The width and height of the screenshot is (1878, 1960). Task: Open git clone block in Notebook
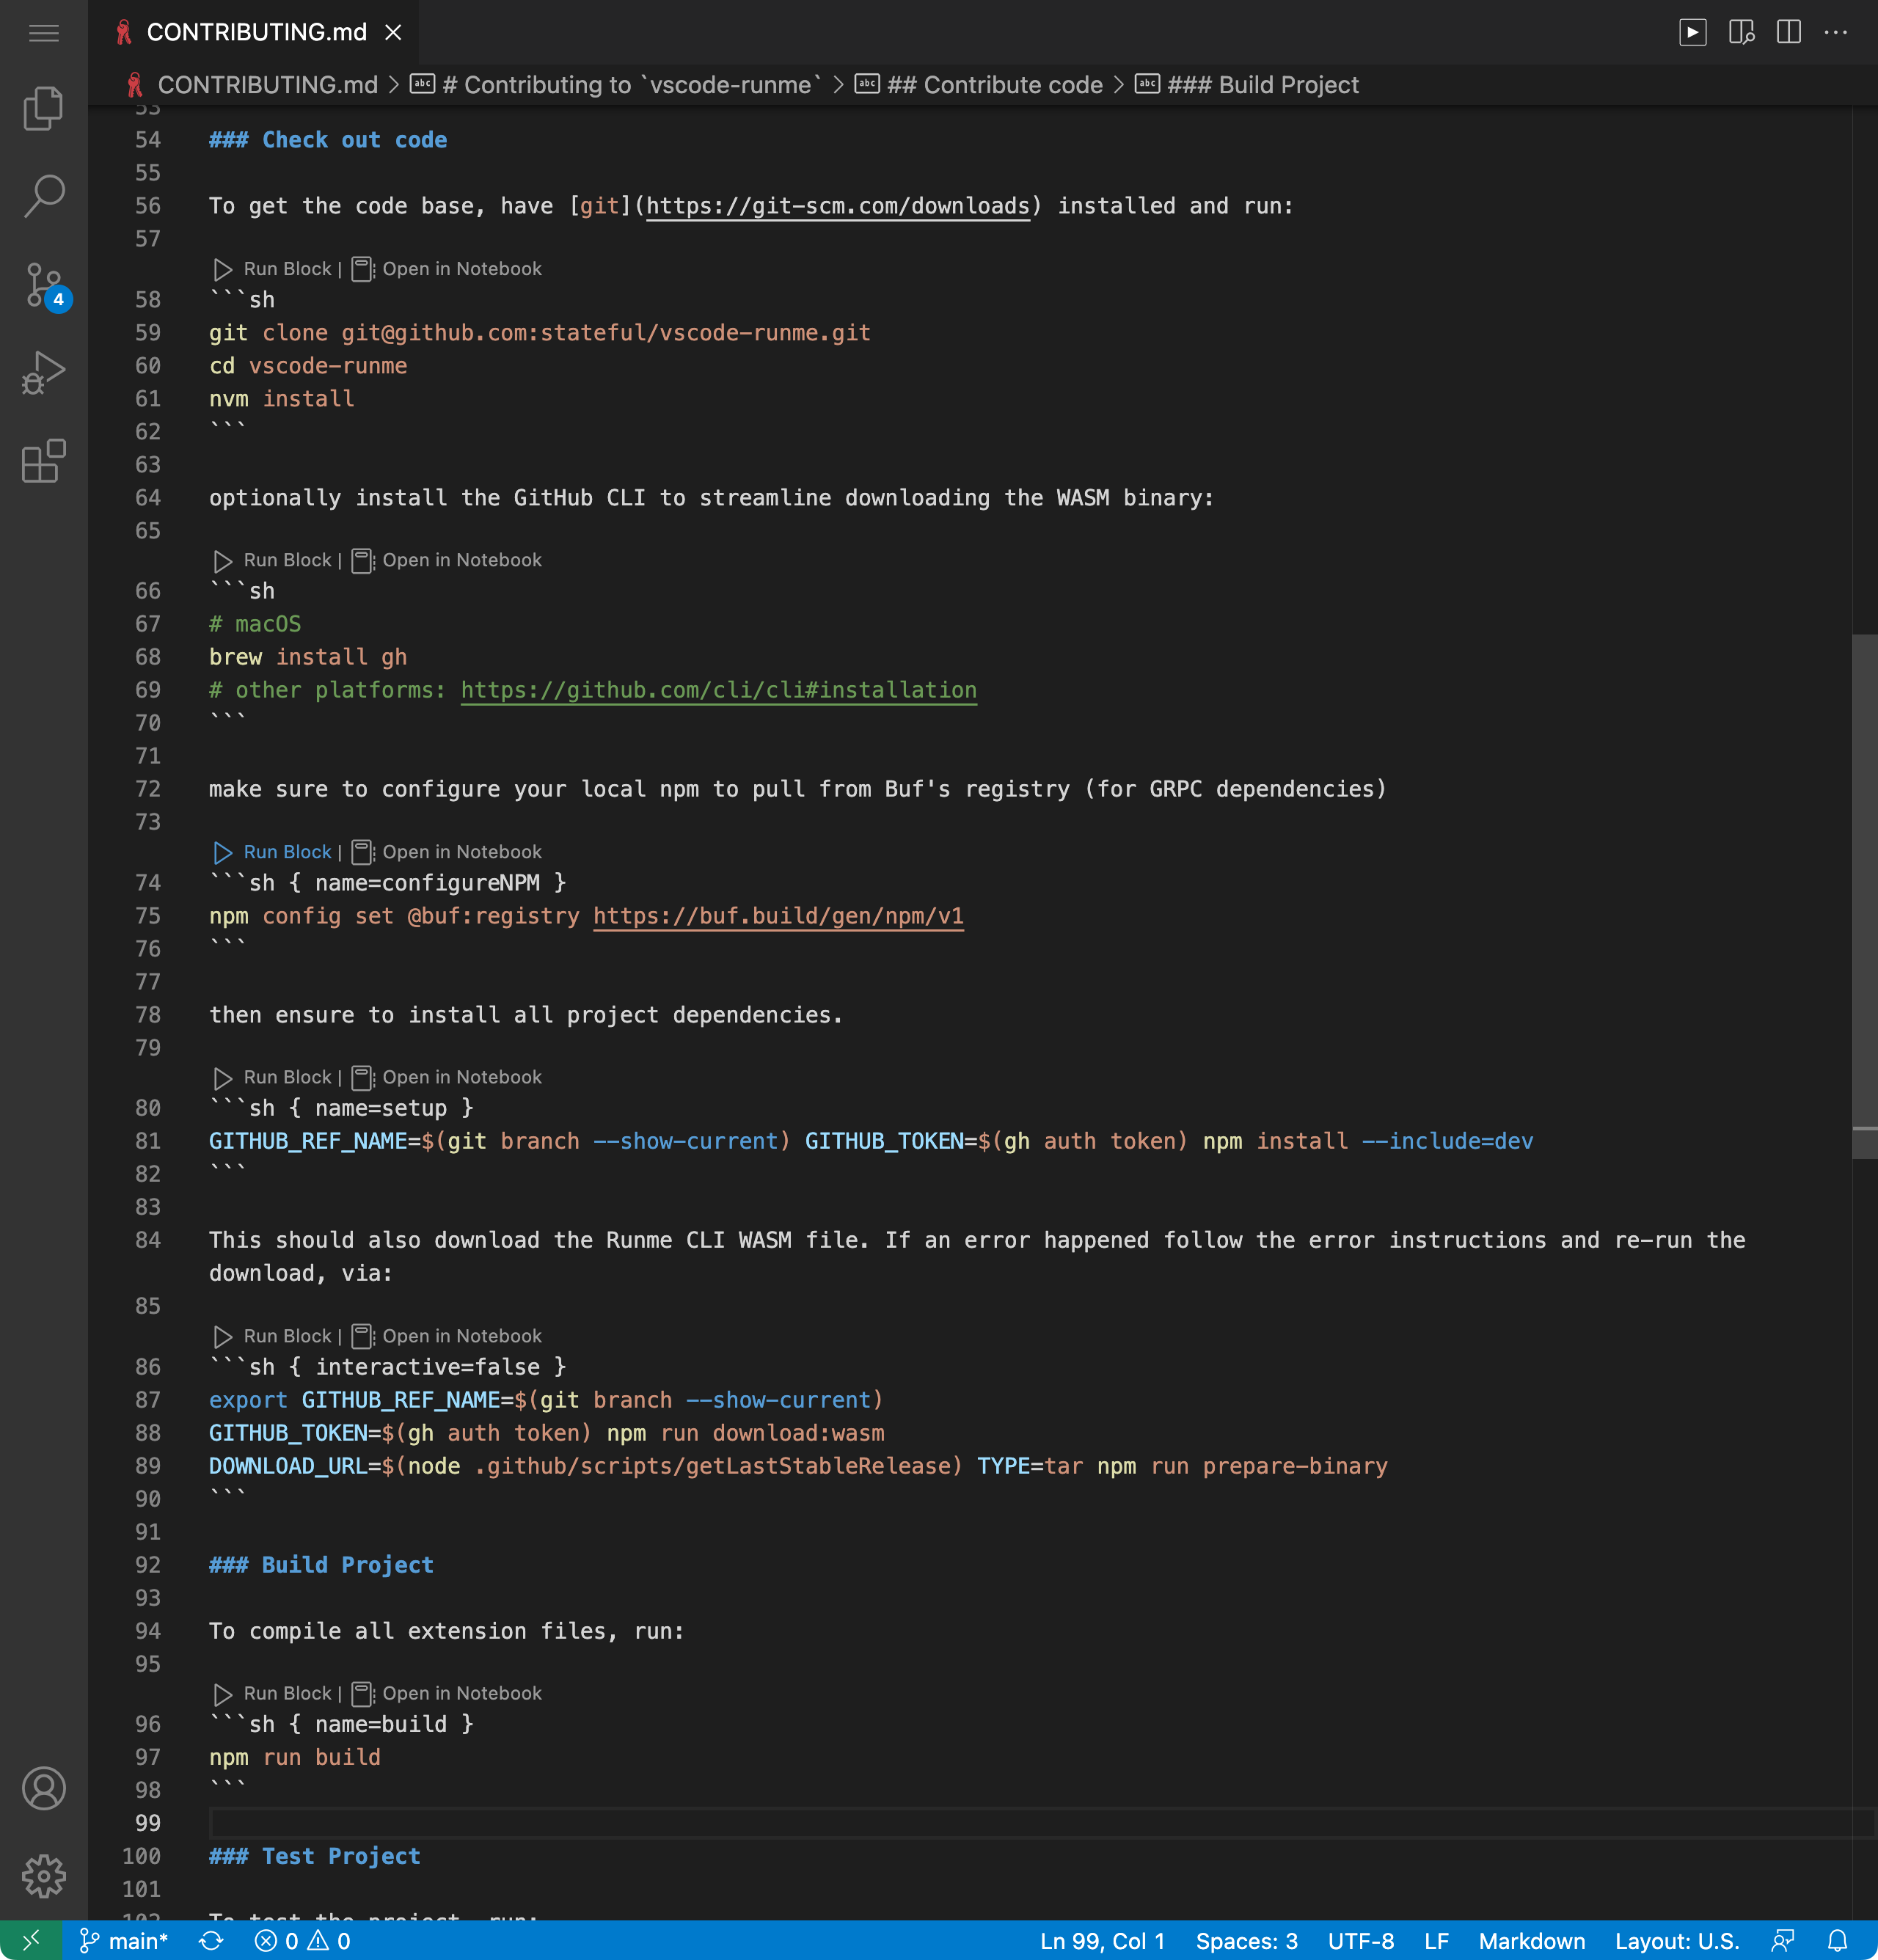point(446,269)
